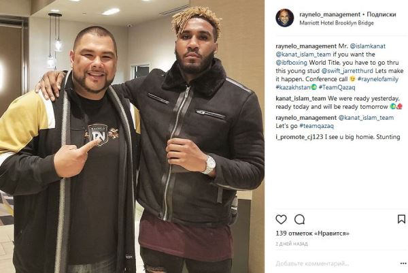
Task: Open i_promote_cj123 commenter profile
Action: pos(299,137)
